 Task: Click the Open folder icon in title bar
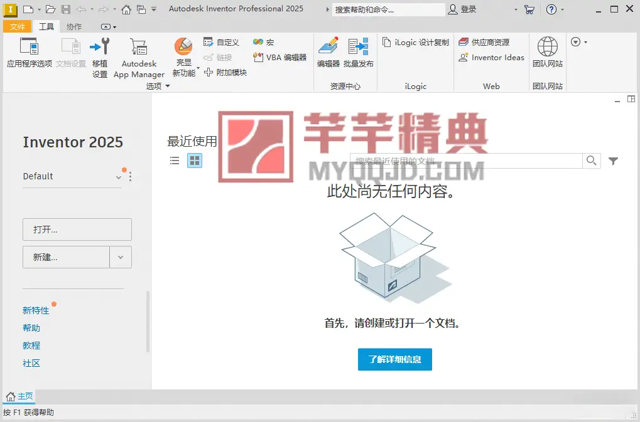50,9
